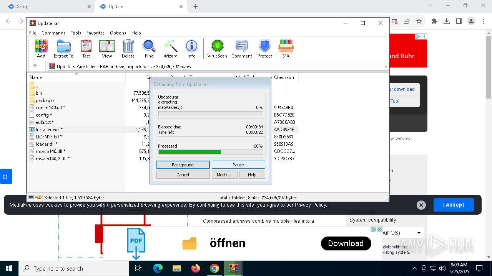Open the Help menu
This screenshot has height=276, width=492.
coord(136,33)
